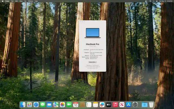The image size is (174, 109).
Task: Click the battery status icon
Action: pos(146,1)
